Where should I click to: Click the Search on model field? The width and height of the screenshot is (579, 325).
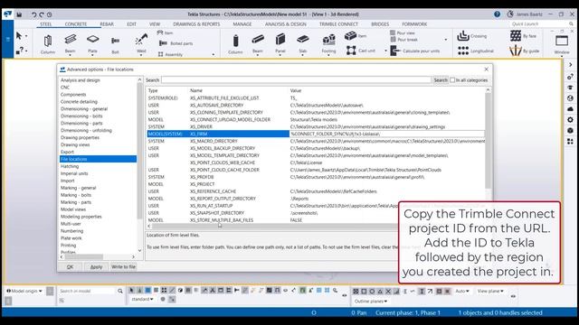click(87, 291)
